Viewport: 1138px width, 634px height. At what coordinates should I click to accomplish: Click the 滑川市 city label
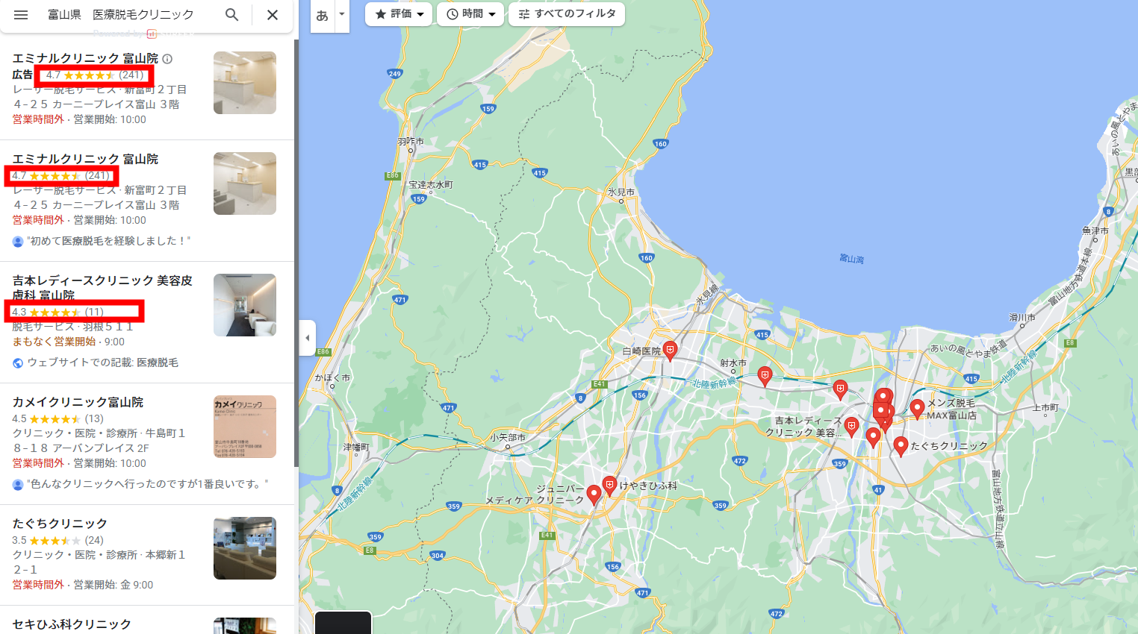click(x=1022, y=317)
